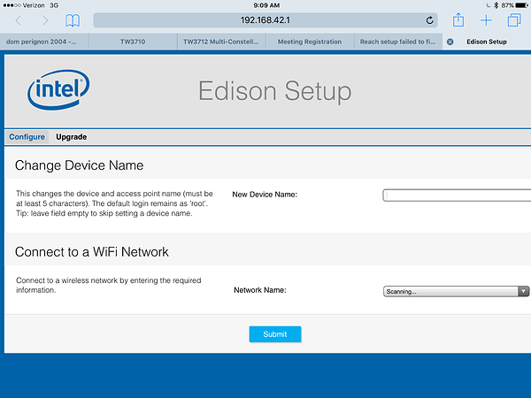Open the share sheet icon

(458, 19)
